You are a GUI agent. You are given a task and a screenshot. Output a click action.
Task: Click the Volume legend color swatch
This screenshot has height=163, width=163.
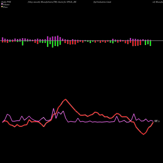2,4
